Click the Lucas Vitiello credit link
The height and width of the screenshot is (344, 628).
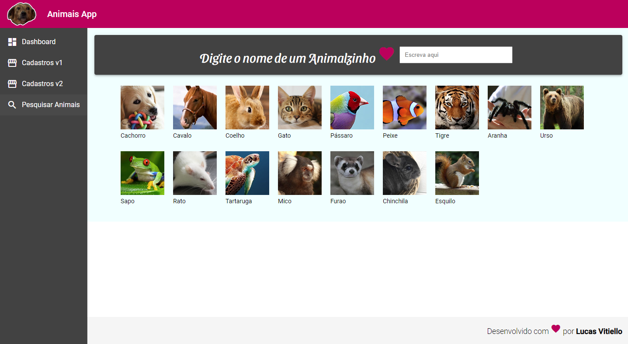click(599, 331)
